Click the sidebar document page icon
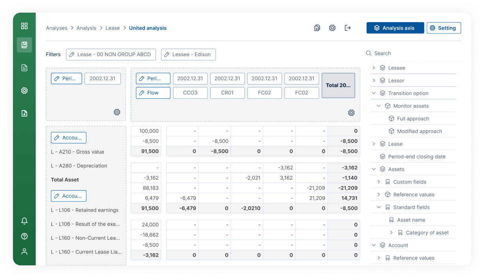This screenshot has width=484, height=278. tap(24, 68)
